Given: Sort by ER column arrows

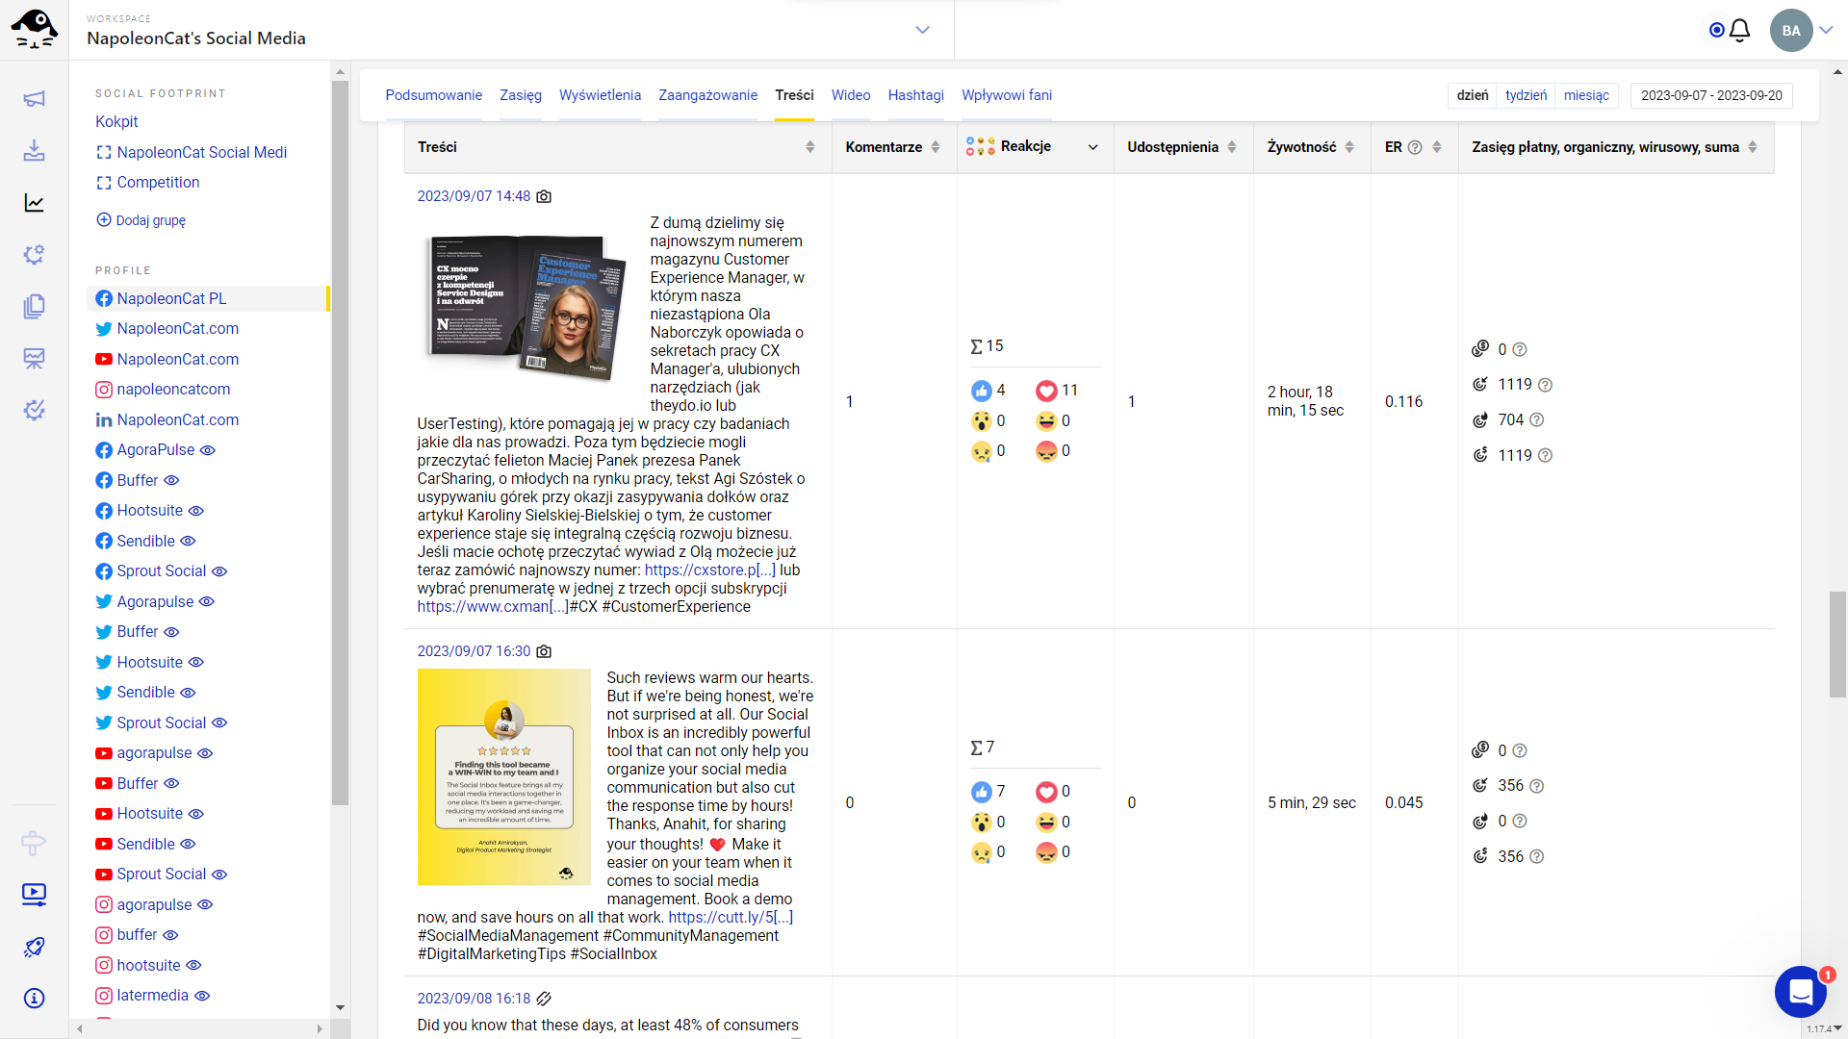Looking at the screenshot, I should click(x=1437, y=147).
